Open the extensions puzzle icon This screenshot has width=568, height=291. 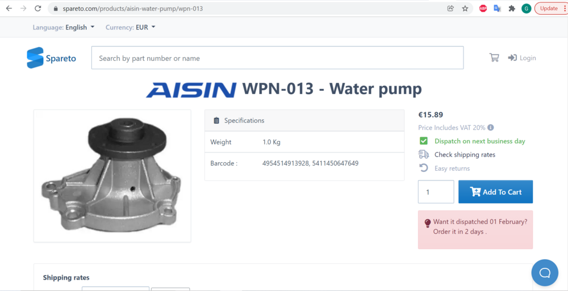[x=512, y=9]
